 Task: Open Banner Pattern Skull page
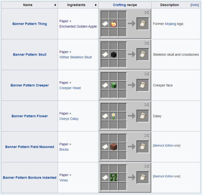coord(30,54)
